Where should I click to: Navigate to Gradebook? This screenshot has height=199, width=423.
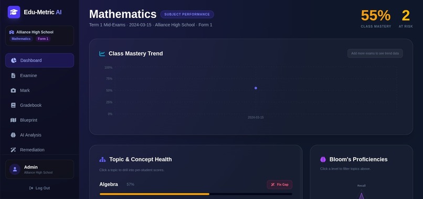tap(40, 106)
